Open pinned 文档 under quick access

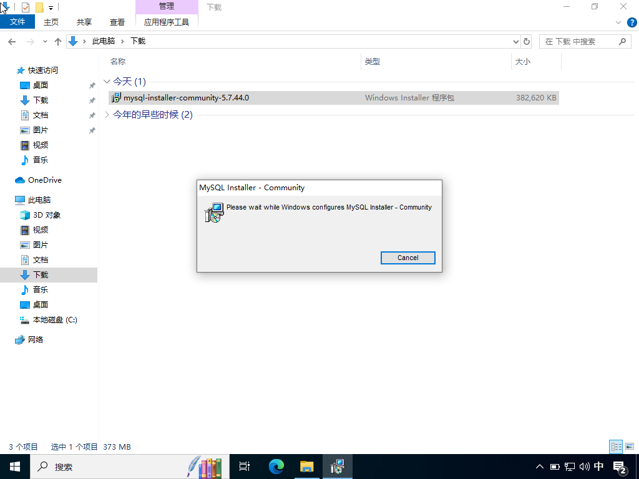click(x=41, y=115)
